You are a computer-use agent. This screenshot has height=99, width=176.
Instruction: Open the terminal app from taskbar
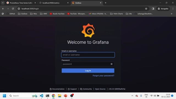pyautogui.click(x=48, y=96)
